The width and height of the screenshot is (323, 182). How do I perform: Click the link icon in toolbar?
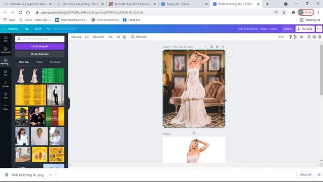tap(301, 37)
